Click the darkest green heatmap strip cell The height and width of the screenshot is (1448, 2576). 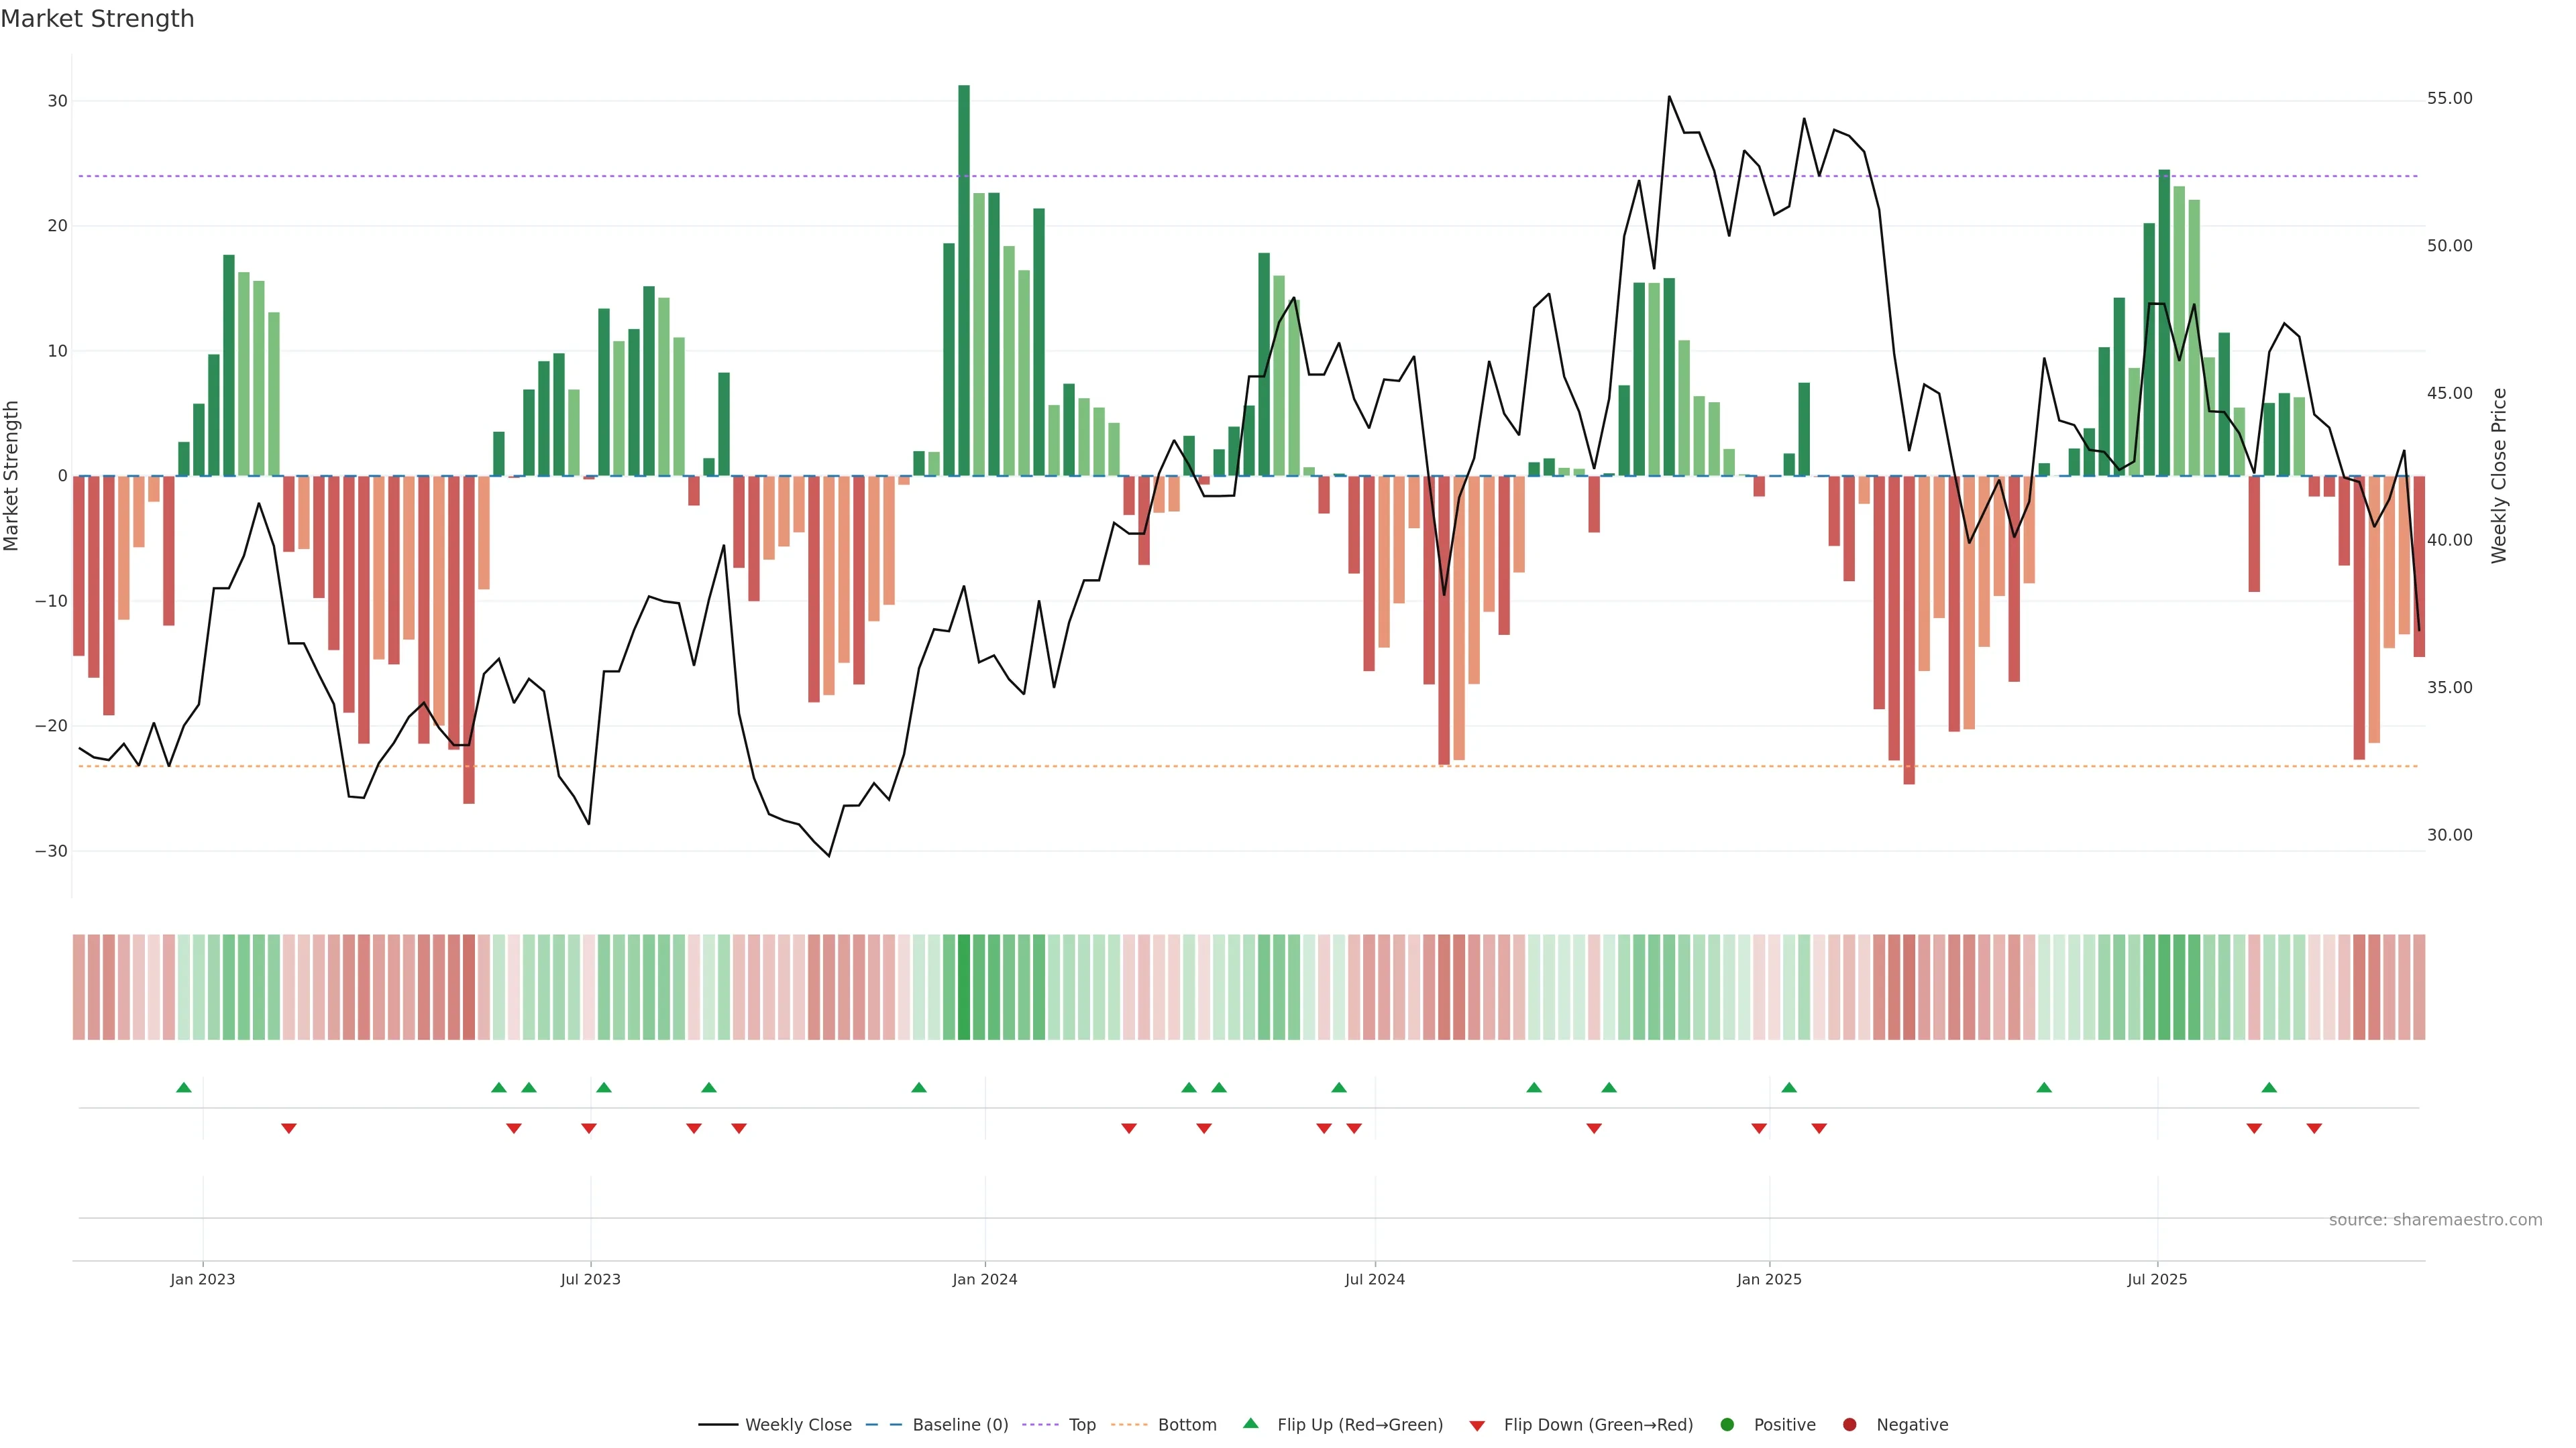coord(964,987)
